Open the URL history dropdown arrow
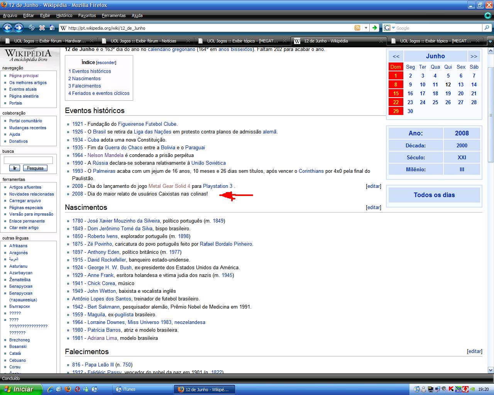The height and width of the screenshot is (395, 494). click(365, 28)
